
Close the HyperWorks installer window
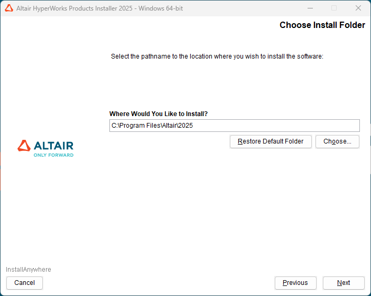tap(358, 8)
